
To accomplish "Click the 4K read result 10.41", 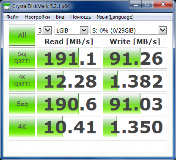I will coord(69,127).
